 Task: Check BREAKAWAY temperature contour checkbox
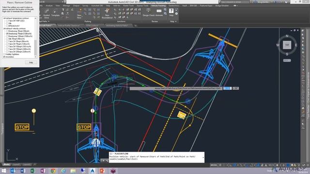(7, 26)
